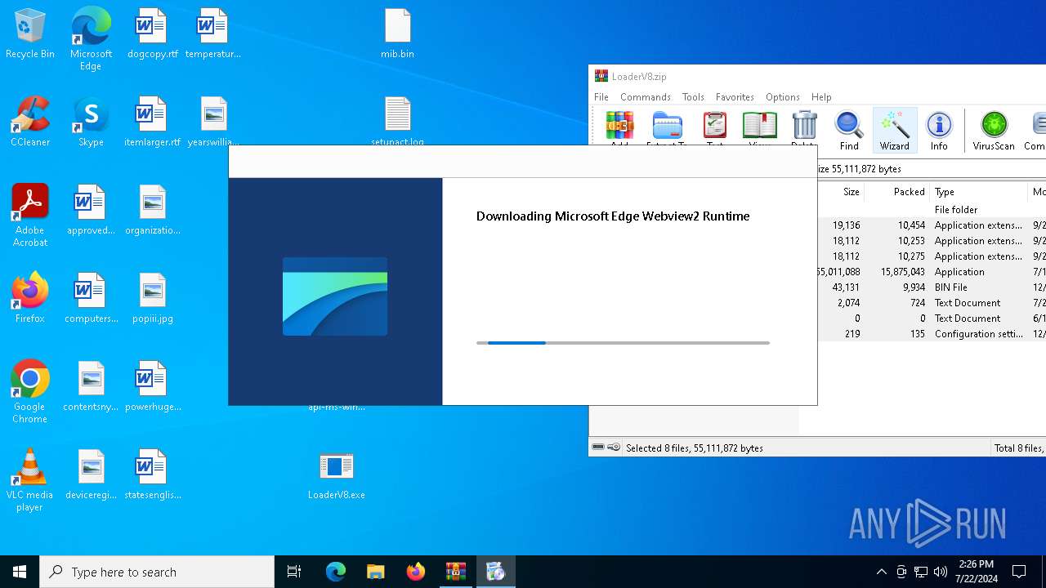
Task: Select the Application row sized 15,875,043 packed
Action: tap(932, 272)
